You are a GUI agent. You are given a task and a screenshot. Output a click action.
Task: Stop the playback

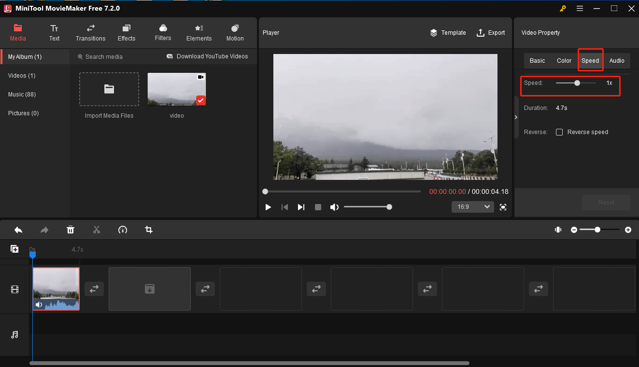tap(318, 207)
